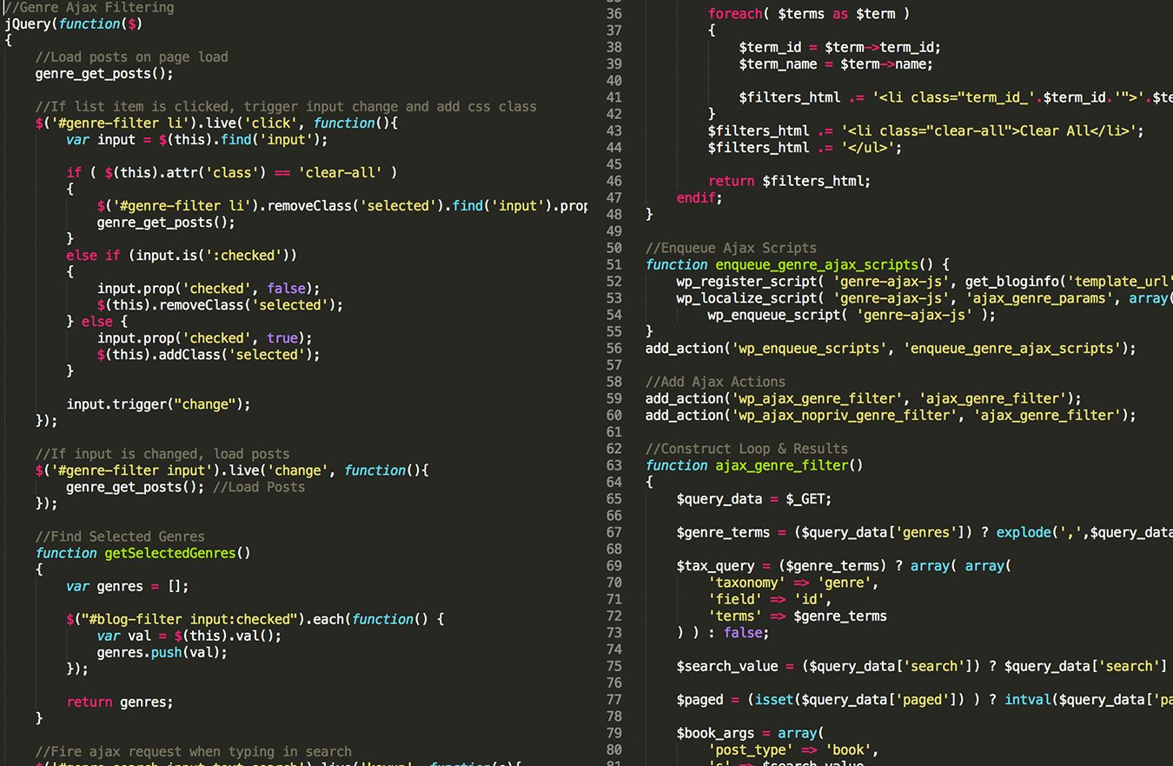Screen dimensions: 1173x766
Task: Click the "'post_type' => 'book'," line
Action: click(793, 749)
